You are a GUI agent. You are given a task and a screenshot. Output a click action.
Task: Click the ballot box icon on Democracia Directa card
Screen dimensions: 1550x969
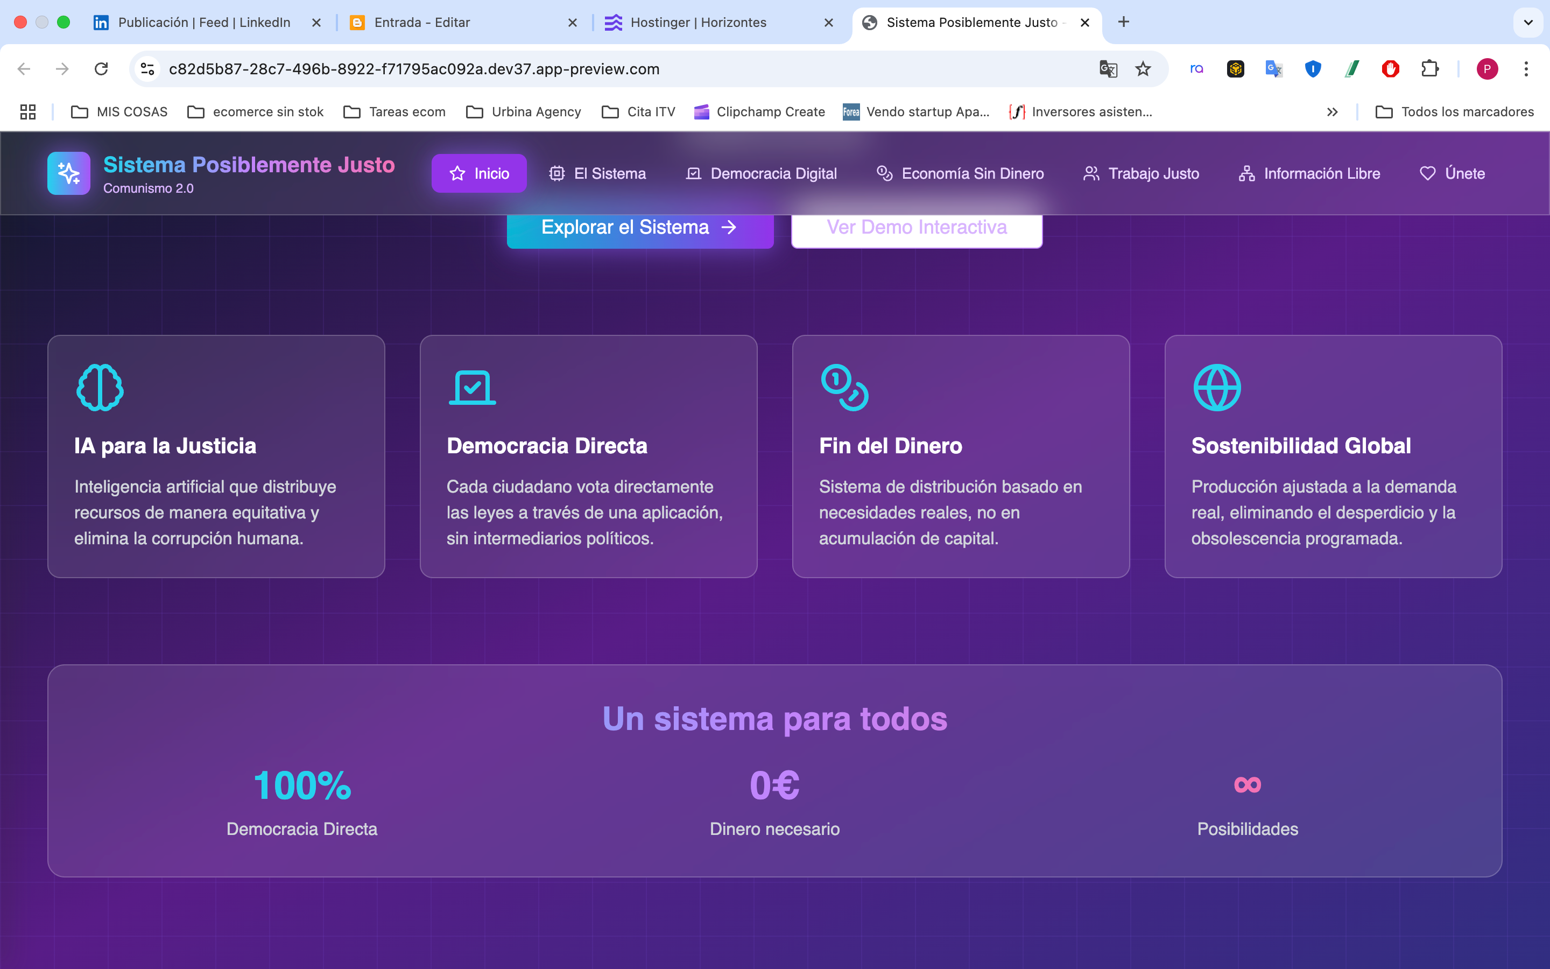coord(472,388)
